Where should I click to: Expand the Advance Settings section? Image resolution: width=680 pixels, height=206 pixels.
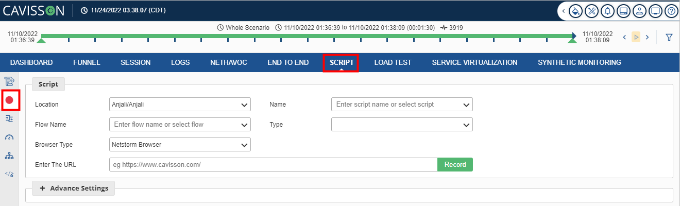pos(74,188)
